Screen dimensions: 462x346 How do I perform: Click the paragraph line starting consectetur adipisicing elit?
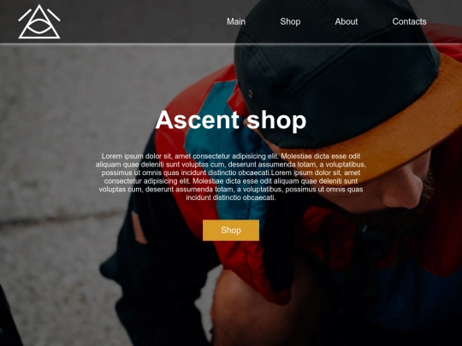[x=231, y=181]
